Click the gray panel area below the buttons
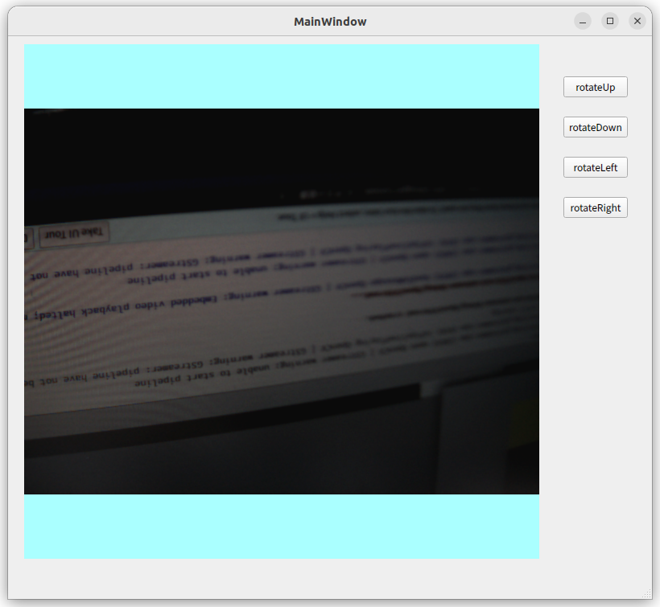The image size is (660, 607). coord(595,362)
